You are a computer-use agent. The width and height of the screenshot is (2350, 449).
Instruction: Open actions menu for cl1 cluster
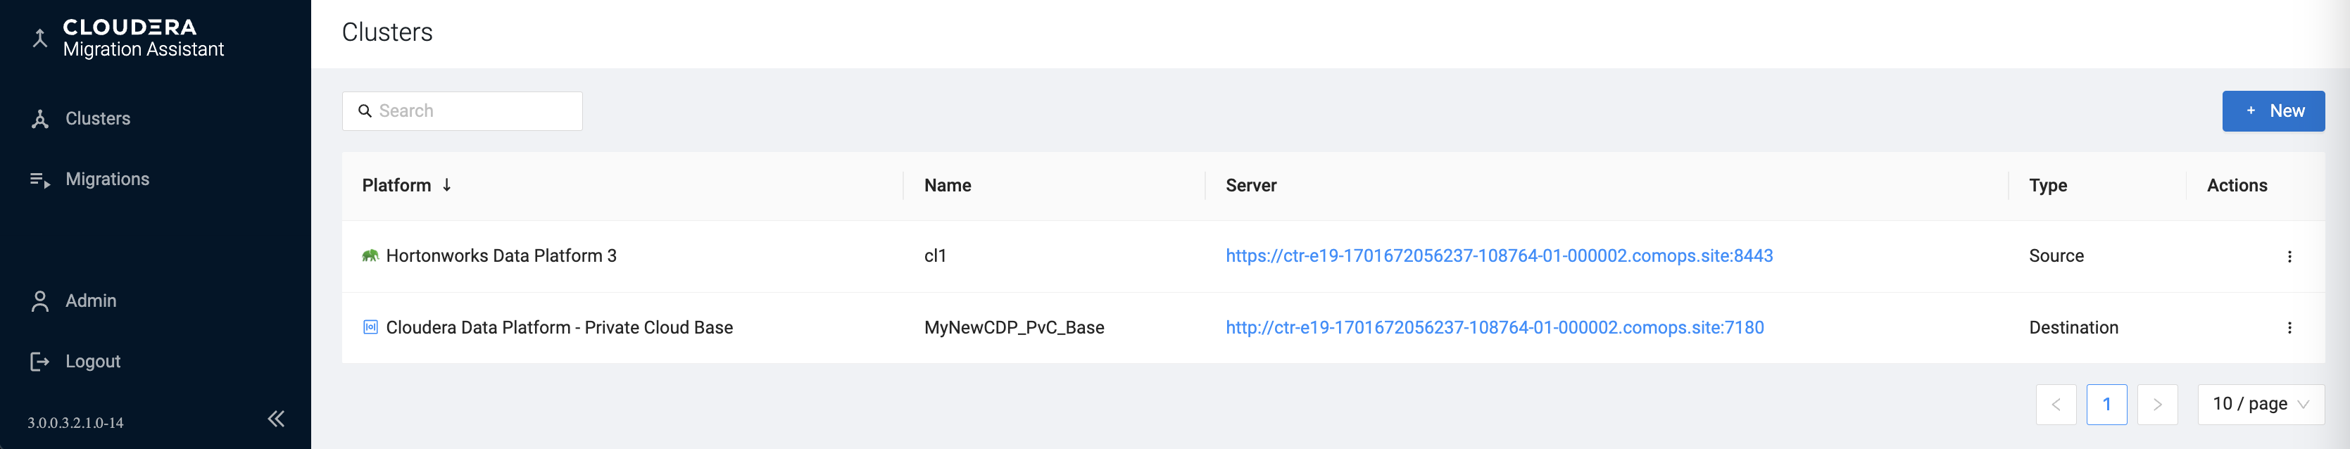click(2288, 256)
